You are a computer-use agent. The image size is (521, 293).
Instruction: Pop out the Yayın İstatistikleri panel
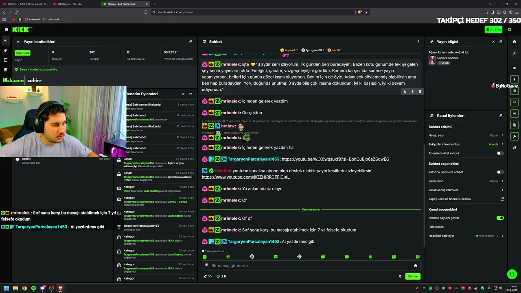(190, 42)
